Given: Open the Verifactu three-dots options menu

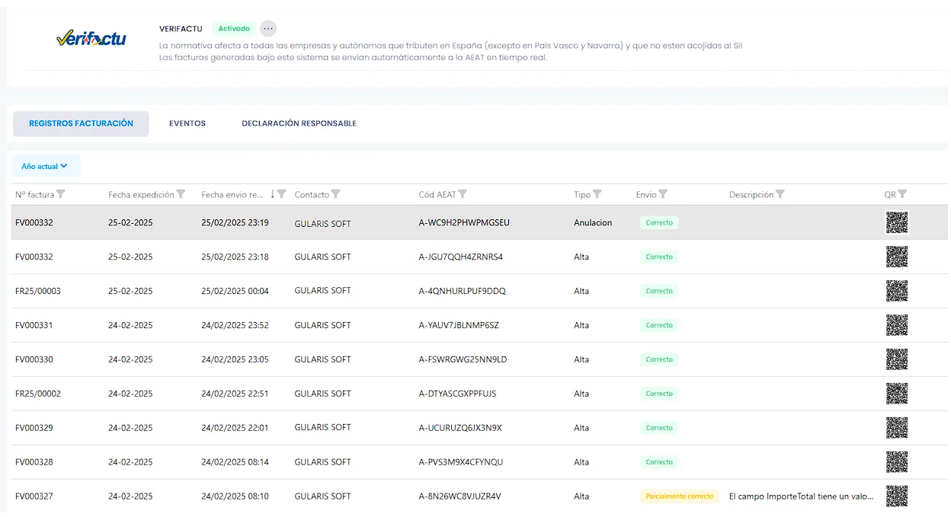Looking at the screenshot, I should tap(268, 29).
